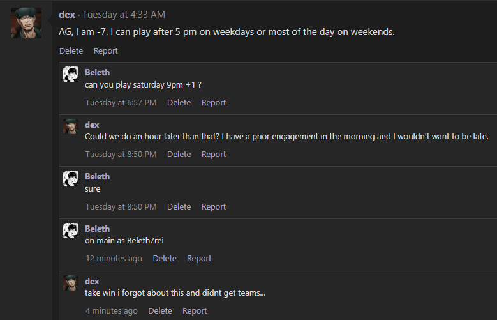Viewport: 497px width, 320px height.
Task: Open Beleth's avatar beside 'on main as Beleth7rei'
Action: click(71, 231)
